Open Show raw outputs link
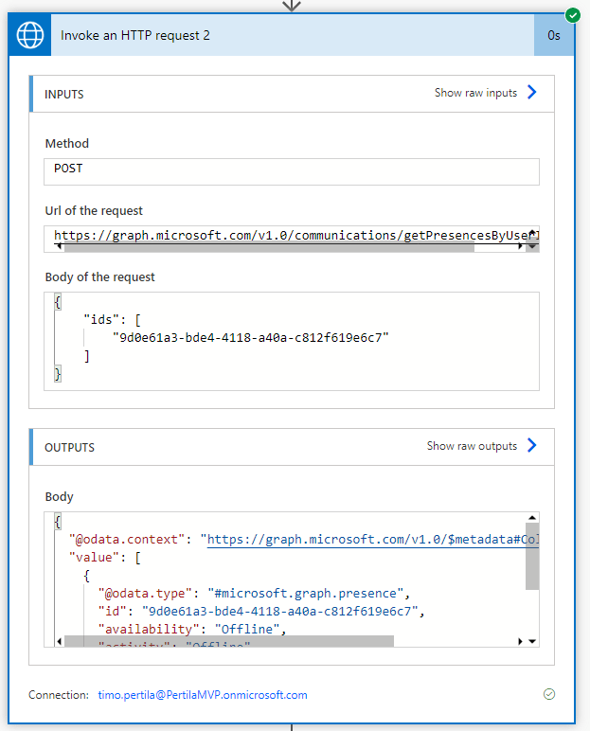The width and height of the screenshot is (590, 731). tap(472, 446)
